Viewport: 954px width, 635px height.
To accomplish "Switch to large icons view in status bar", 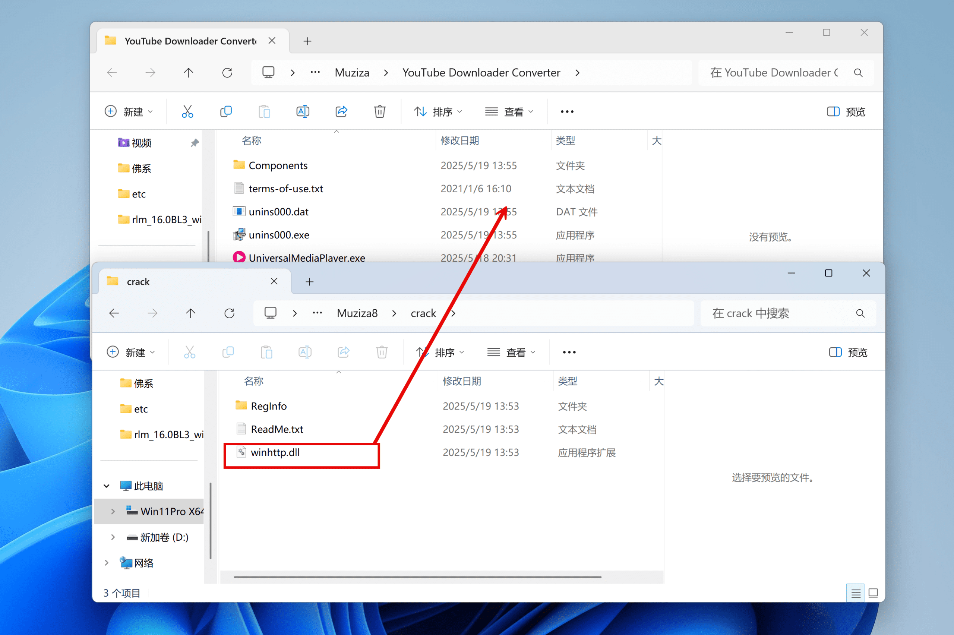I will [x=874, y=593].
